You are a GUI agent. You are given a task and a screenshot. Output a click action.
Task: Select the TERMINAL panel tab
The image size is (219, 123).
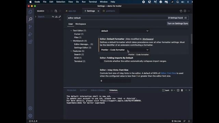[113, 90]
